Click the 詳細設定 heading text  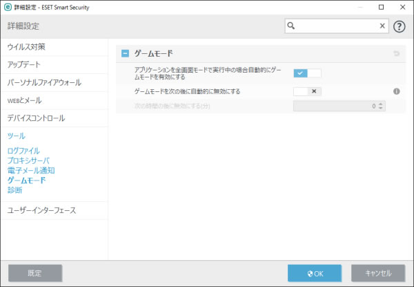(x=23, y=26)
